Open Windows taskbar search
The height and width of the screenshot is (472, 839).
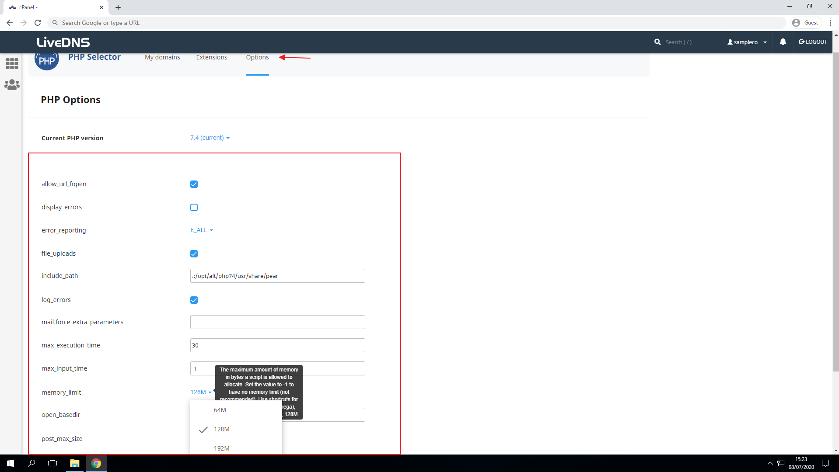pos(31,463)
